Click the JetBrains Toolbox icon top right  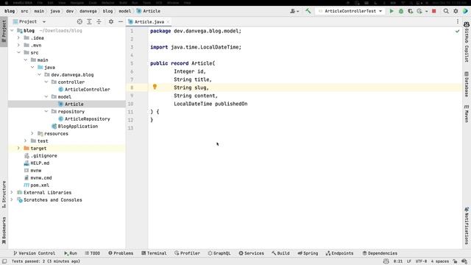click(465, 11)
